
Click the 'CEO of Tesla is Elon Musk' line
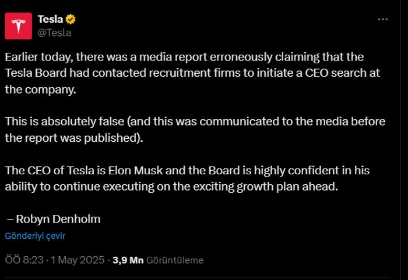[x=187, y=170]
